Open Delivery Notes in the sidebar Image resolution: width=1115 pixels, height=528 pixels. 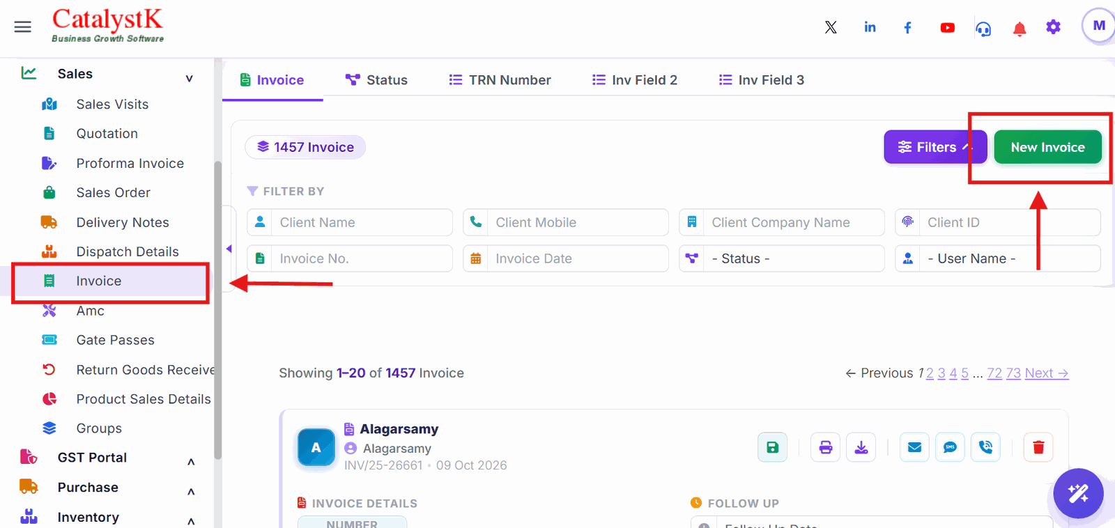(123, 222)
